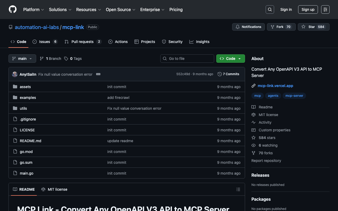This screenshot has width=338, height=211.
Task: Open 7 Commits history
Action: [228, 74]
